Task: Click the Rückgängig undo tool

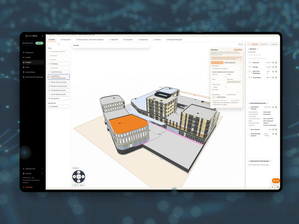Action: [59, 64]
